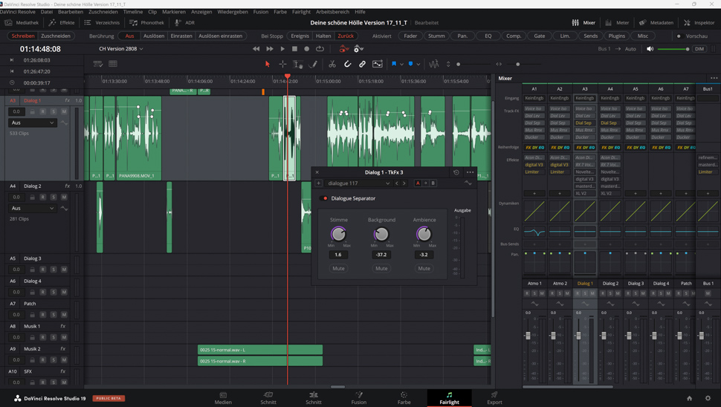Open the Mediathek panel
Viewport: 721px width, 407px height.
(22, 22)
